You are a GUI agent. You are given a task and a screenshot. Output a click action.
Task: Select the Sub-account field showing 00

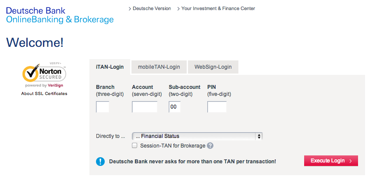[174, 107]
